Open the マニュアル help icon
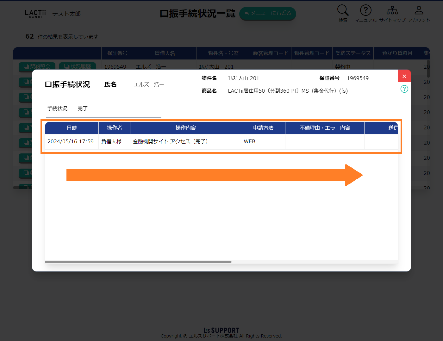The height and width of the screenshot is (341, 443). click(x=365, y=10)
